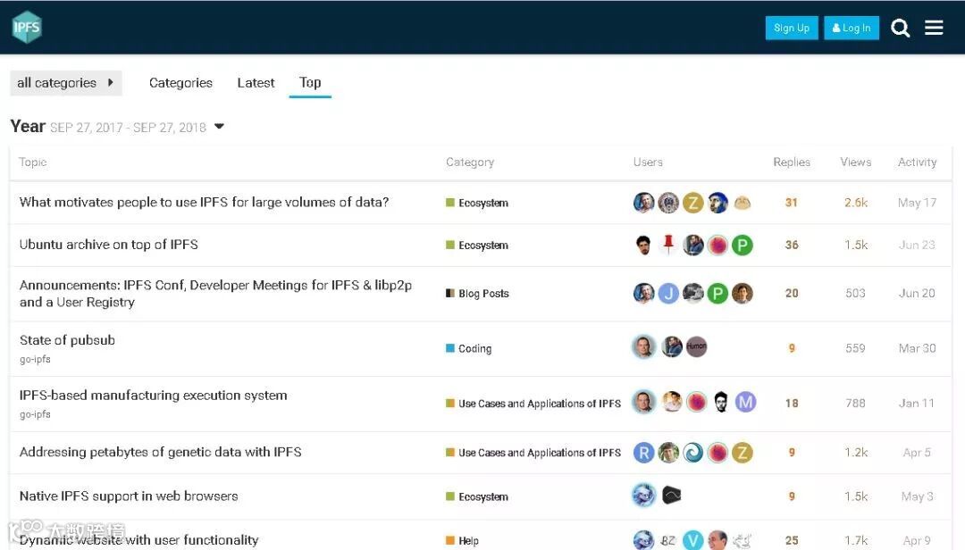Click the 18 replies count
Screen dimensions: 965x550
click(792, 403)
